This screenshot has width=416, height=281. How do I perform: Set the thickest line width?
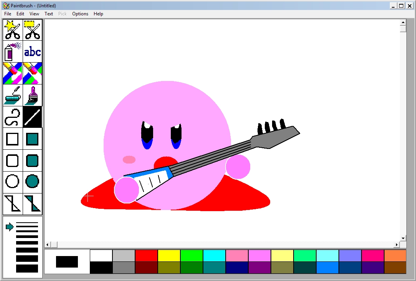(x=27, y=269)
